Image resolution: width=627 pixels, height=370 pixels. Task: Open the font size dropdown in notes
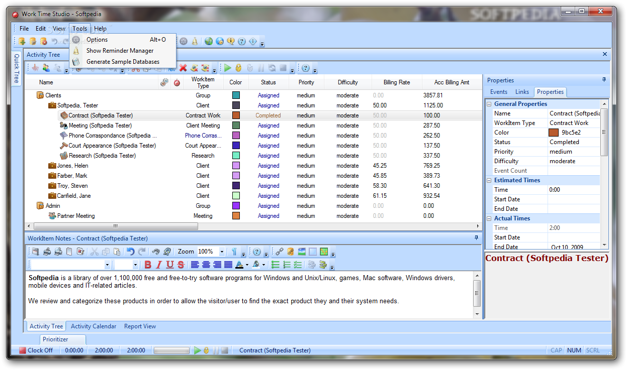[x=135, y=265]
